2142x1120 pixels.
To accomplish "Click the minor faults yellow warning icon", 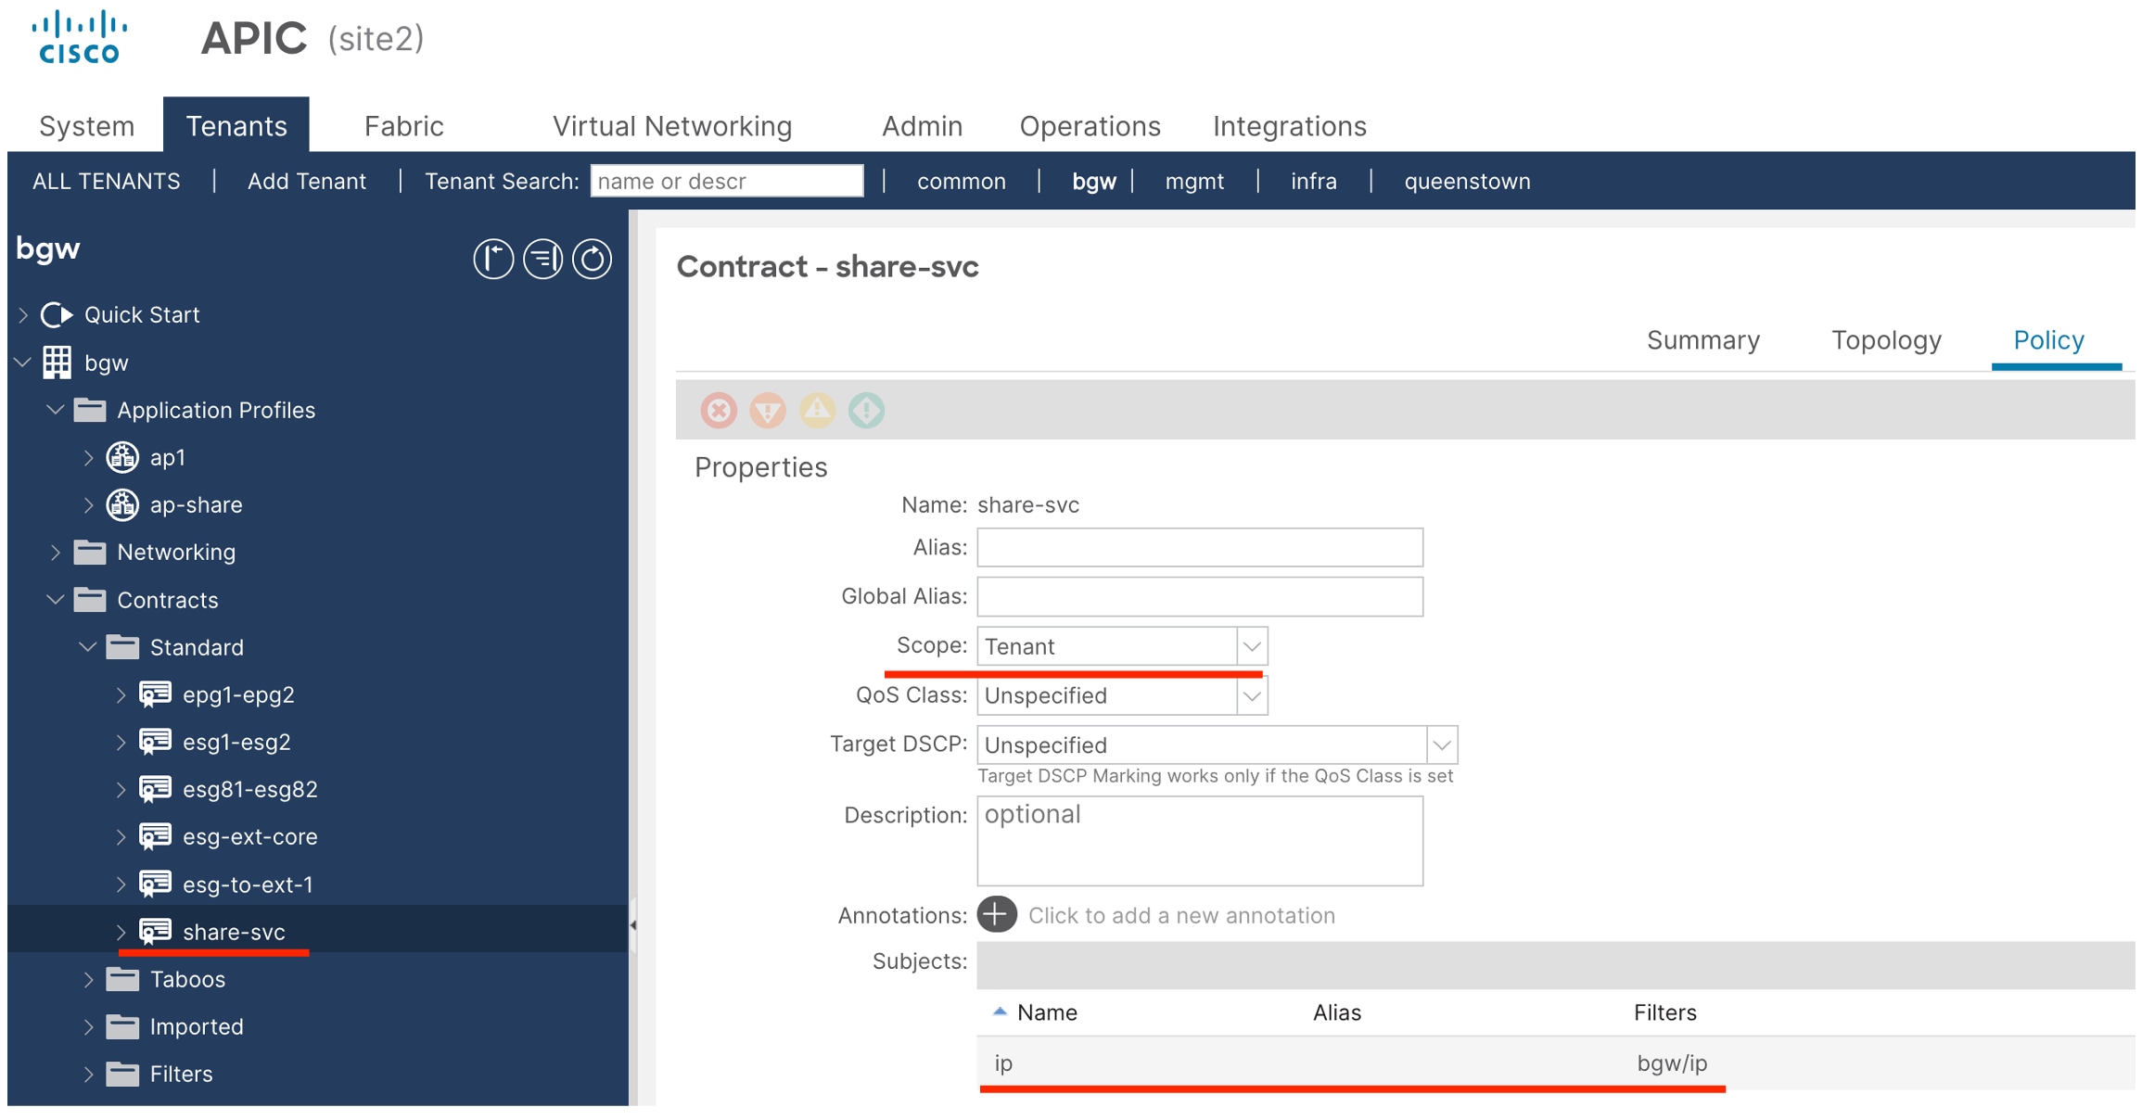I will point(817,410).
